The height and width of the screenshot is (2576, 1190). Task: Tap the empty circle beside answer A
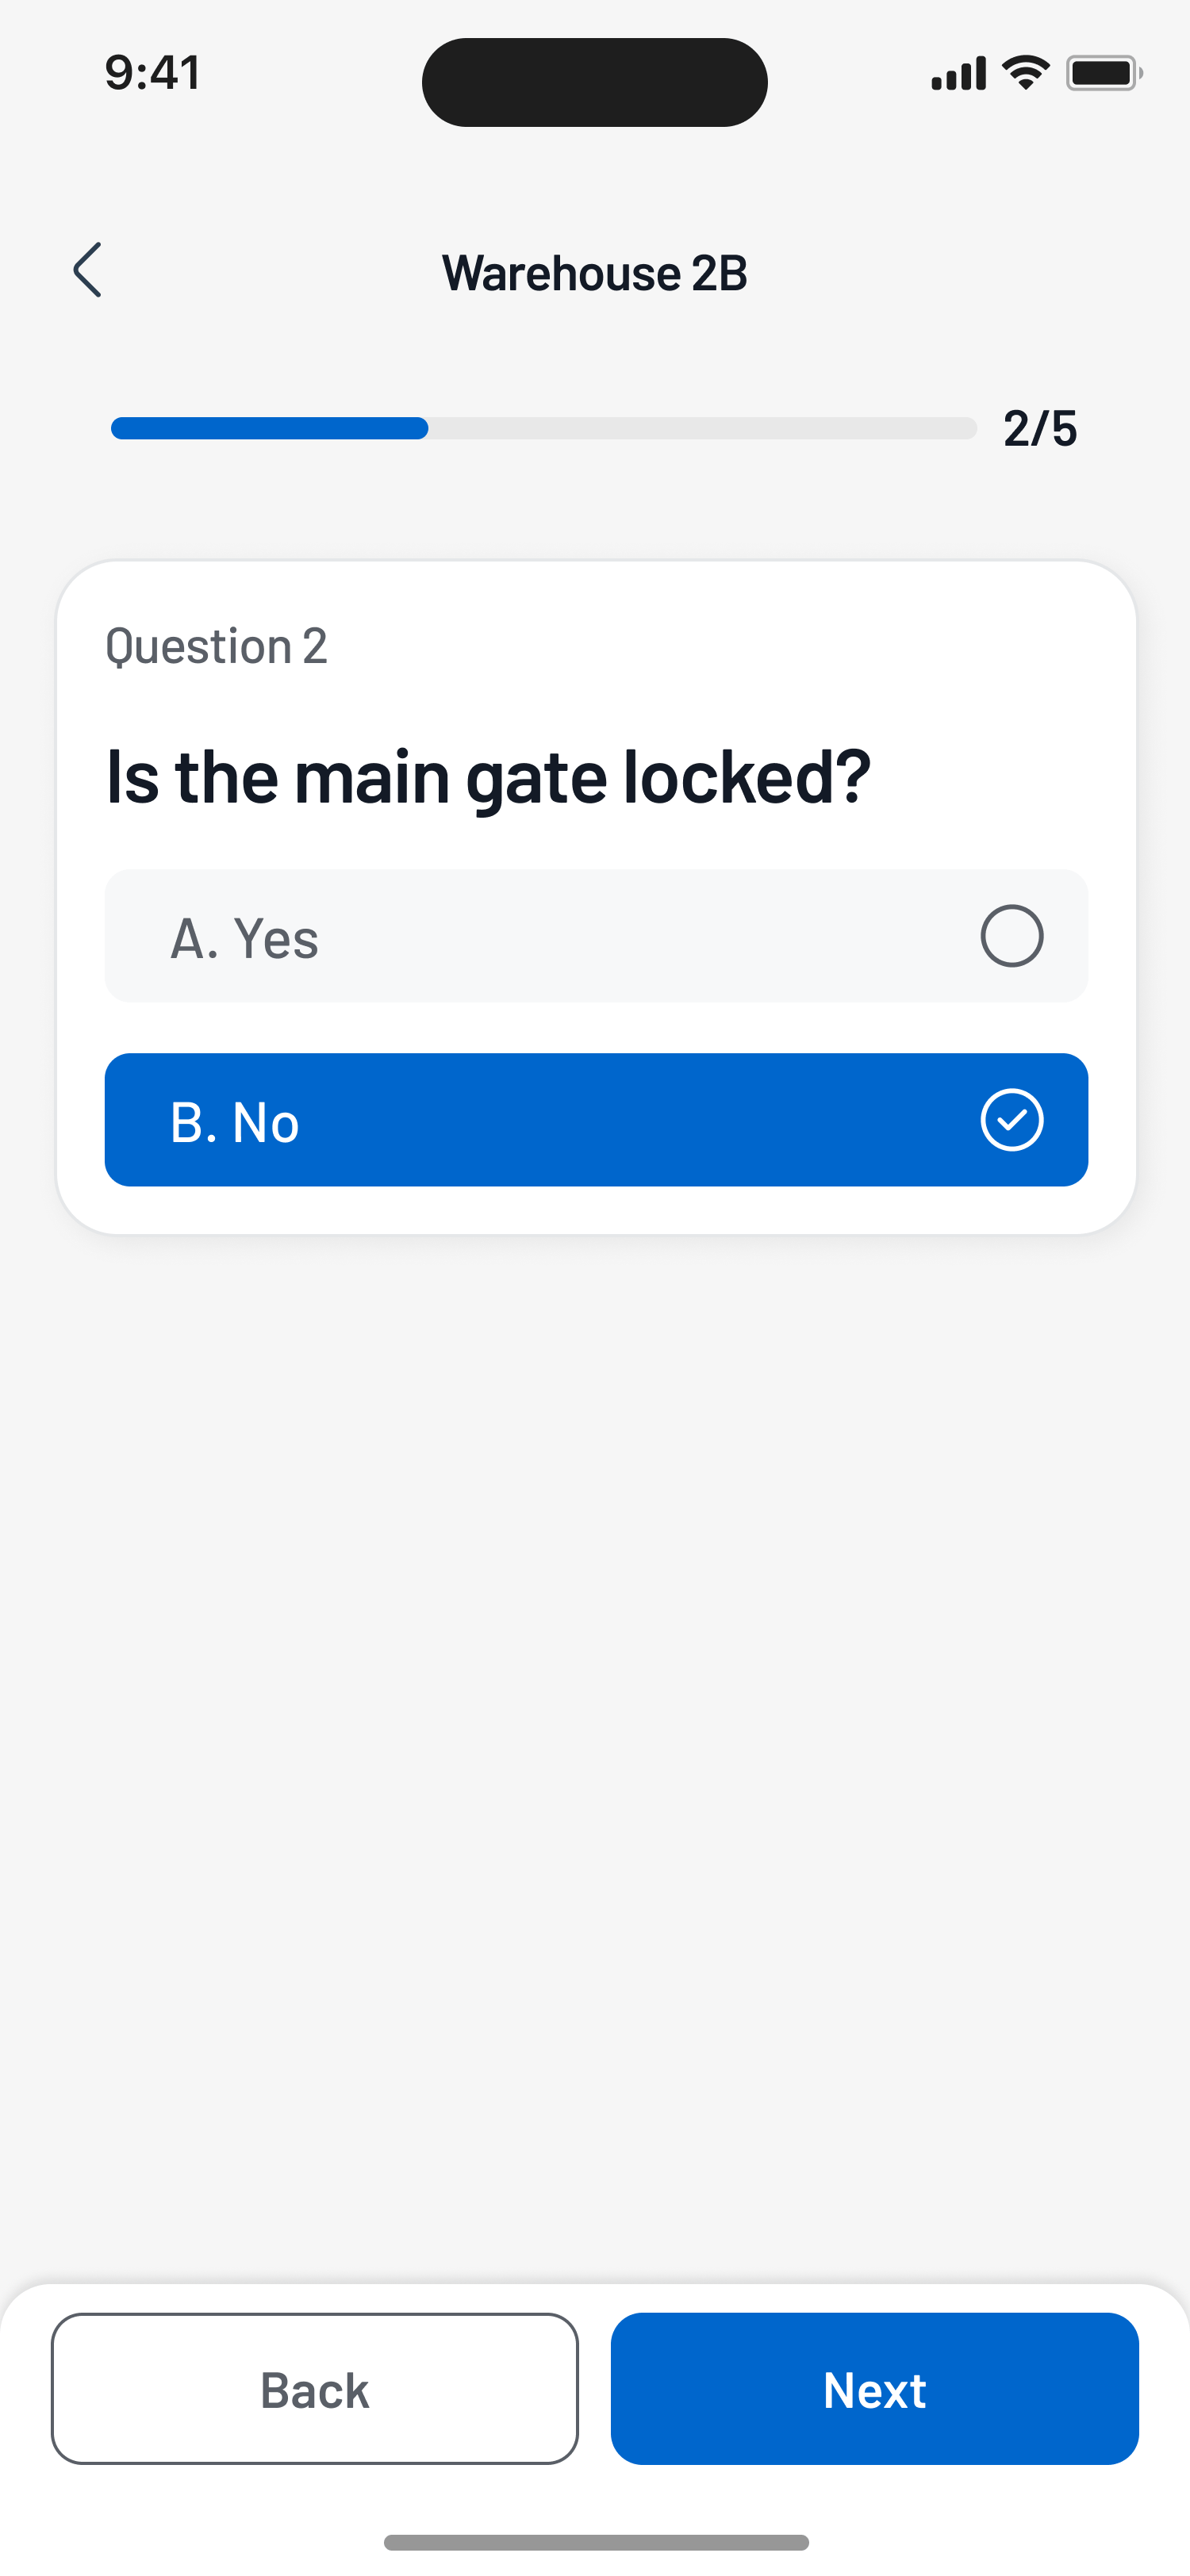click(1013, 936)
